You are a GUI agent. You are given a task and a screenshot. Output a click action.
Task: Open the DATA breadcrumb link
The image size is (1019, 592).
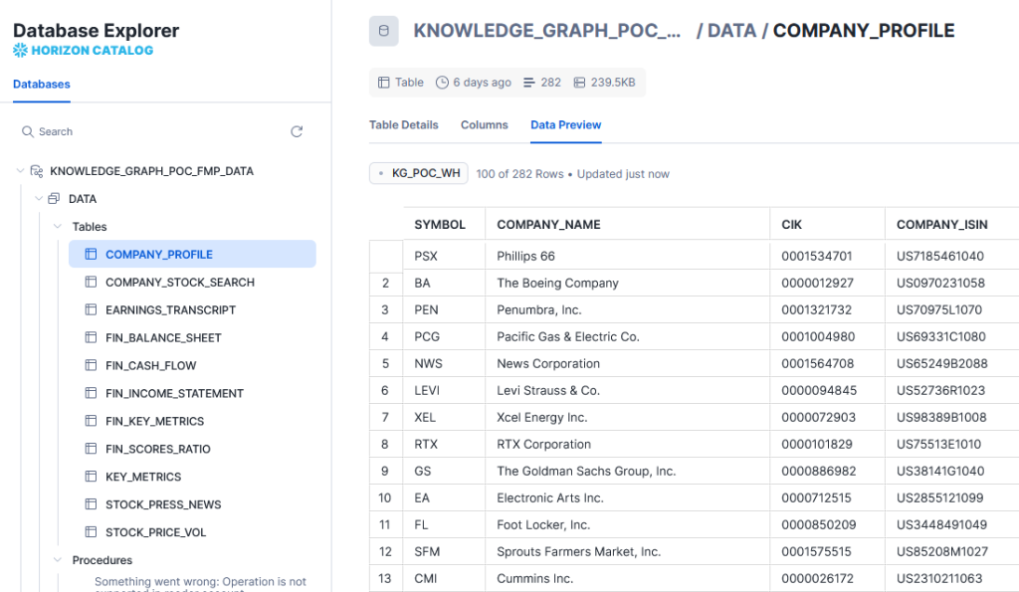[x=731, y=31]
